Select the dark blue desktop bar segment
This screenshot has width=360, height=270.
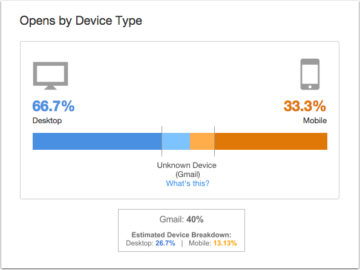click(97, 141)
